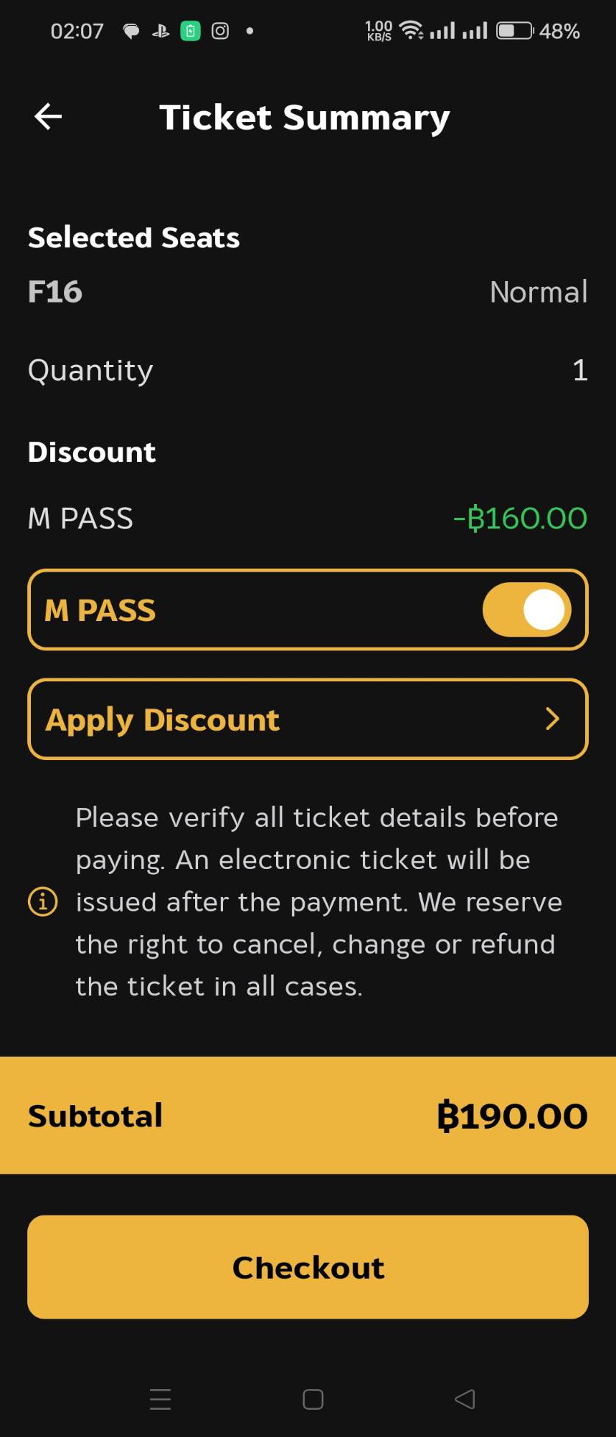
Task: Tap the Ticket Summary title
Action: point(304,118)
